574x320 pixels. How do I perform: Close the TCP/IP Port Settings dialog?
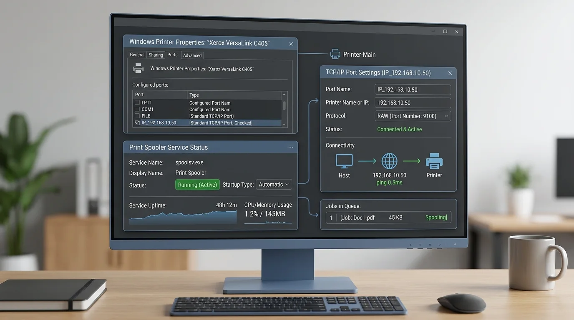click(x=450, y=73)
